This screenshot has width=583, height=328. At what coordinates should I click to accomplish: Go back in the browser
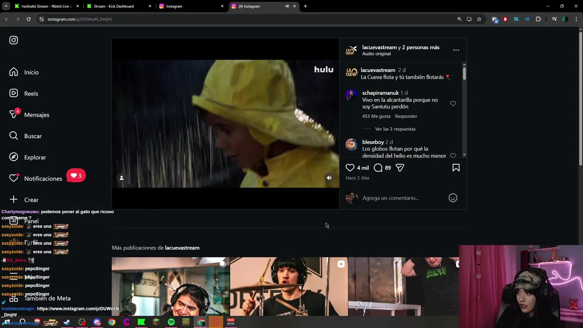point(6,19)
